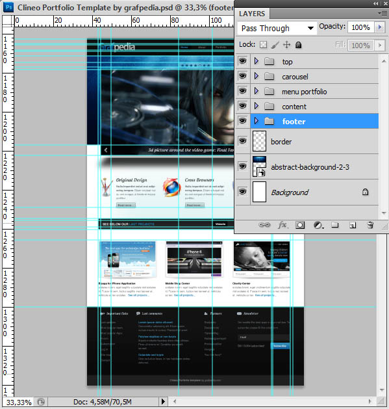Click the Background layer white thumbnail

coord(259,192)
